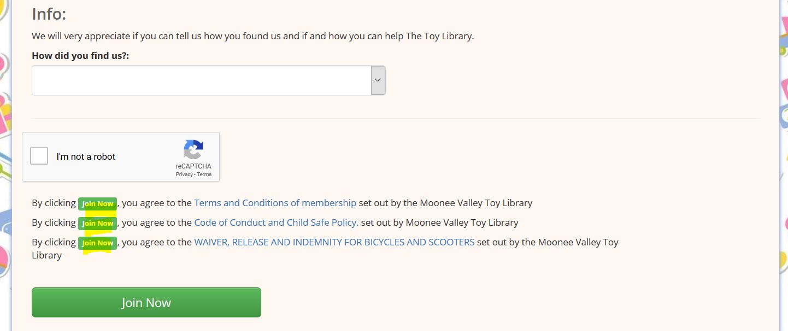The width and height of the screenshot is (788, 331).
Task: Click the dropdown arrow on the referral field
Action: [x=378, y=81]
